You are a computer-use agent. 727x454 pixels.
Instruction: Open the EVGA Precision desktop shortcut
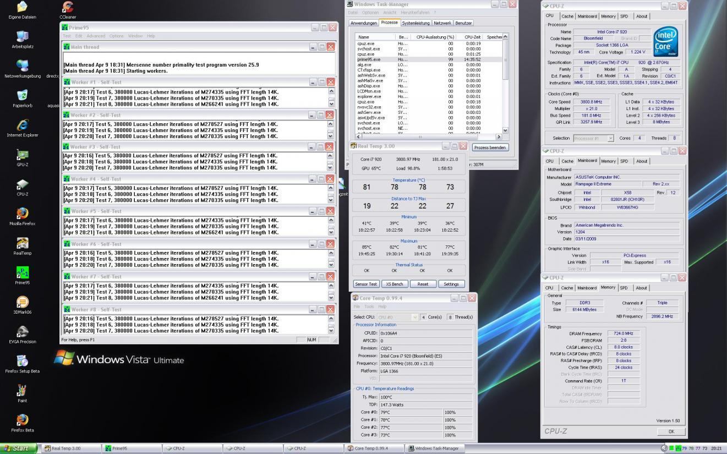[x=23, y=335]
